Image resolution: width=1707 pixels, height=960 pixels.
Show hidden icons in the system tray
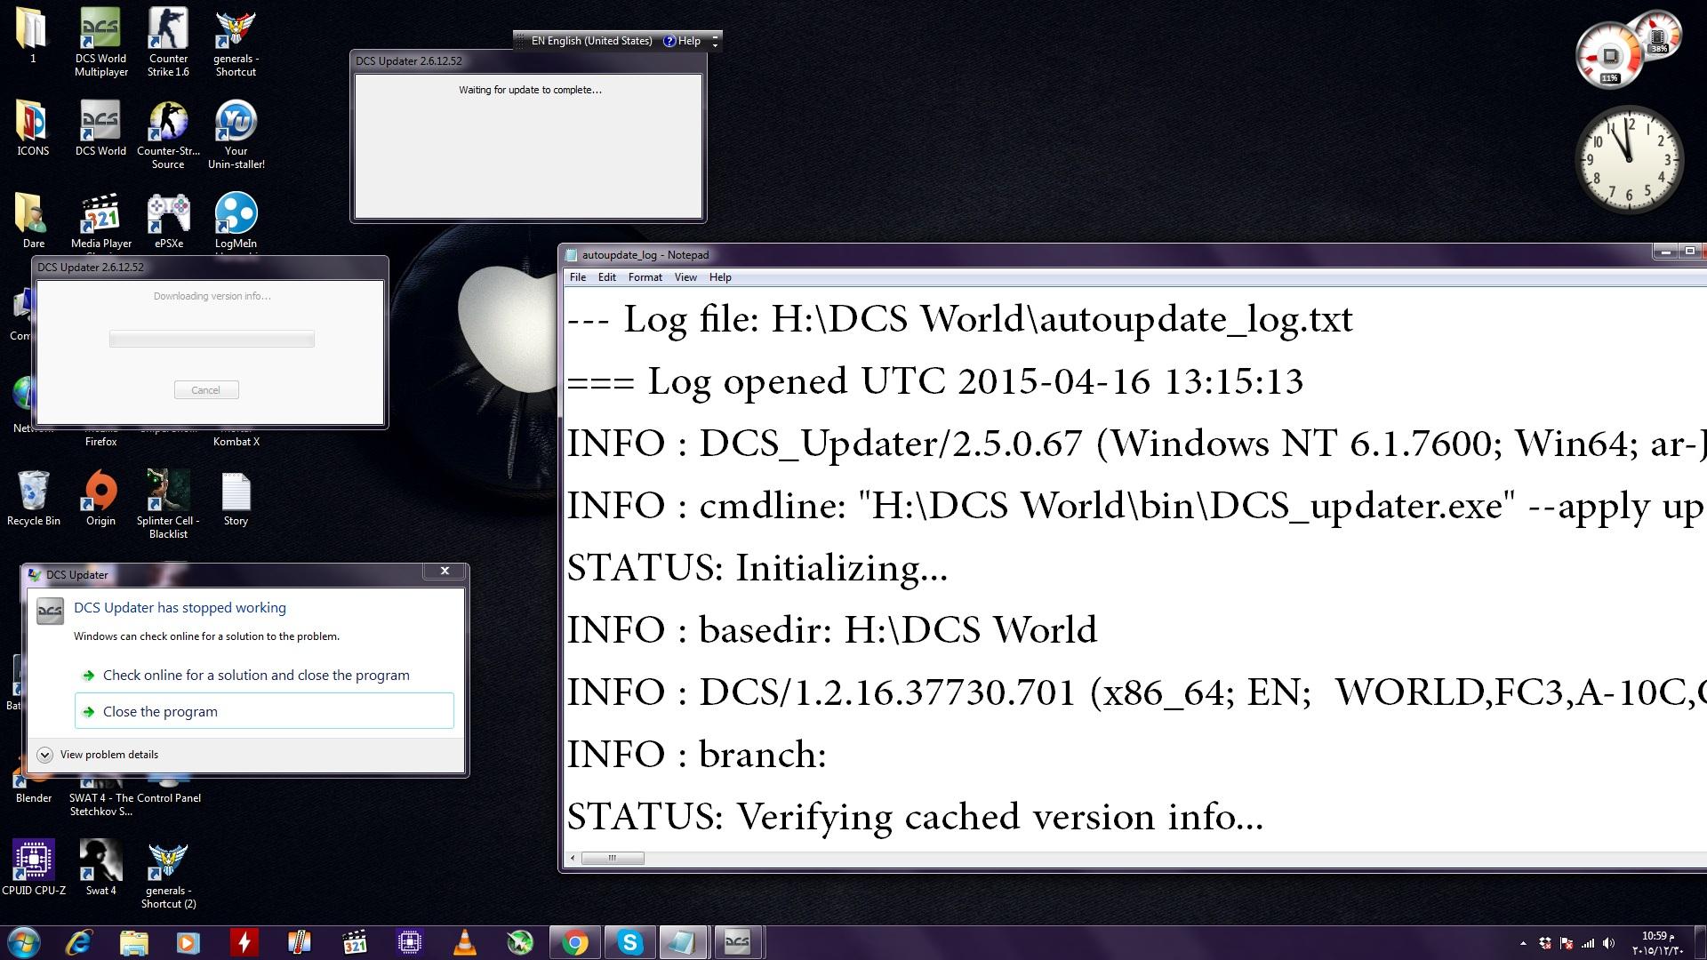(1523, 943)
